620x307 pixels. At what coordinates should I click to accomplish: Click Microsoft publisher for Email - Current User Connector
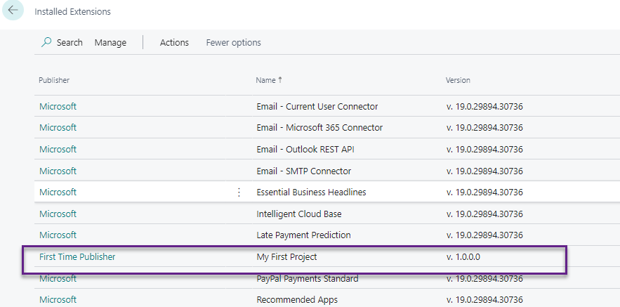tap(58, 107)
